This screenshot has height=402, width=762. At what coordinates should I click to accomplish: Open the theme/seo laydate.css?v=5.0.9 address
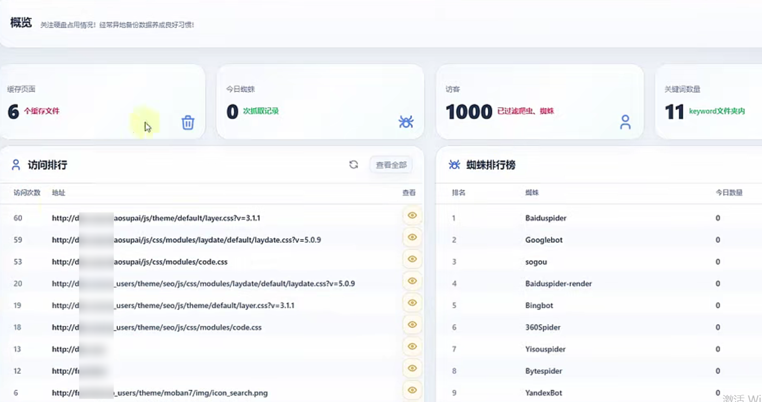203,283
